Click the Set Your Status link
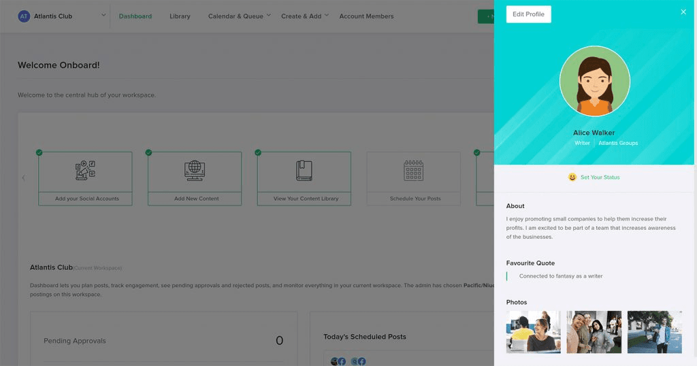Image resolution: width=697 pixels, height=366 pixels. pos(600,178)
